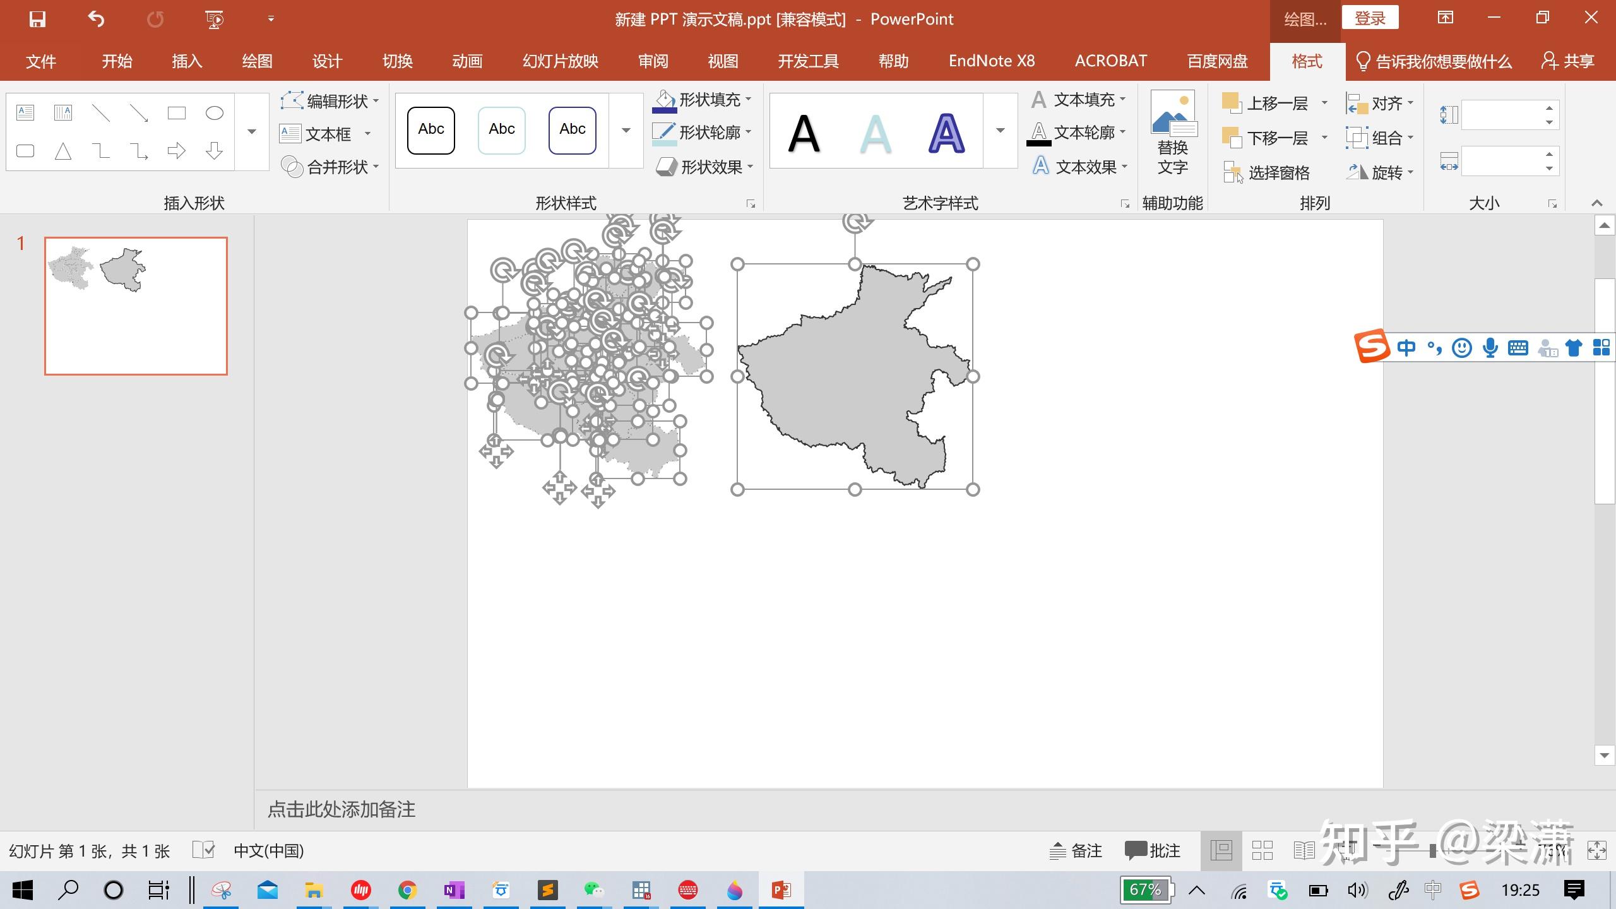
Task: Click the Login (登录) button
Action: (x=1369, y=18)
